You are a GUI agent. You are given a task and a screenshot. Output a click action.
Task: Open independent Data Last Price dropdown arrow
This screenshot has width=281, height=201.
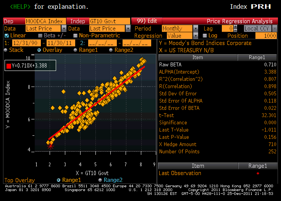[128, 29]
